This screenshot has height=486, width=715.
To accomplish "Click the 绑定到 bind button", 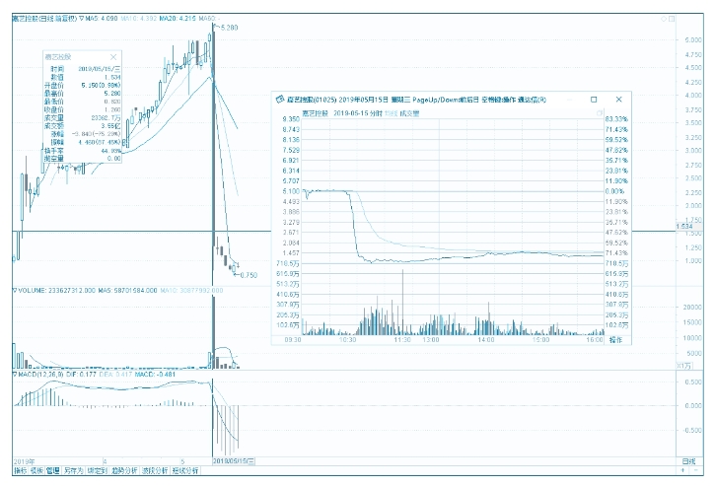I will 95,471.
